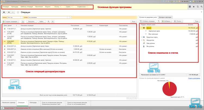
Task: Collapse the Деньги tree section
Action: [142, 28]
